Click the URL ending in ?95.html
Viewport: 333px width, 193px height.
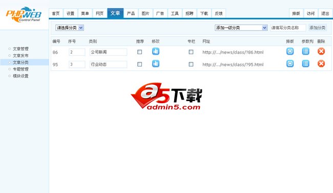tap(233, 64)
